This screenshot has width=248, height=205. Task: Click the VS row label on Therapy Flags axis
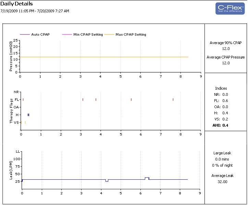(16, 123)
